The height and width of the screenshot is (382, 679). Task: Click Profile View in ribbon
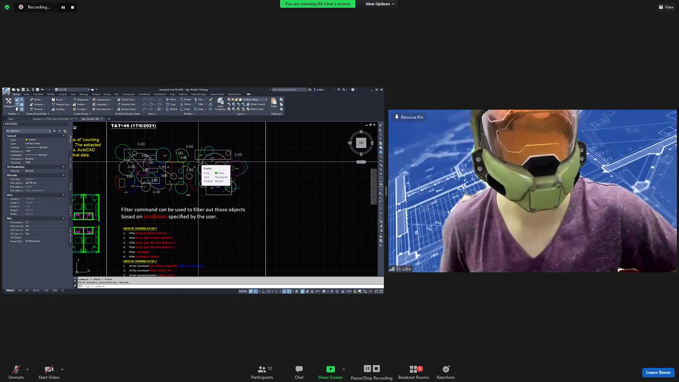(x=127, y=100)
